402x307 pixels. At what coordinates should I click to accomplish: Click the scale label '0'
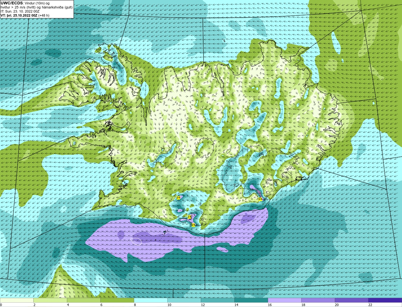point(1,305)
